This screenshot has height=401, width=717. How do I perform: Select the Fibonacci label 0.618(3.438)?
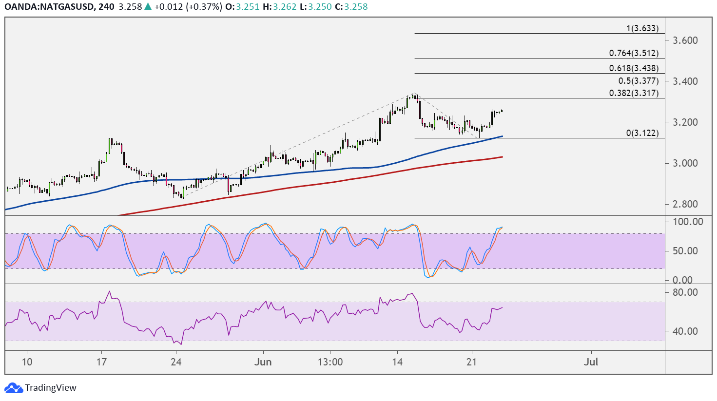coord(634,68)
